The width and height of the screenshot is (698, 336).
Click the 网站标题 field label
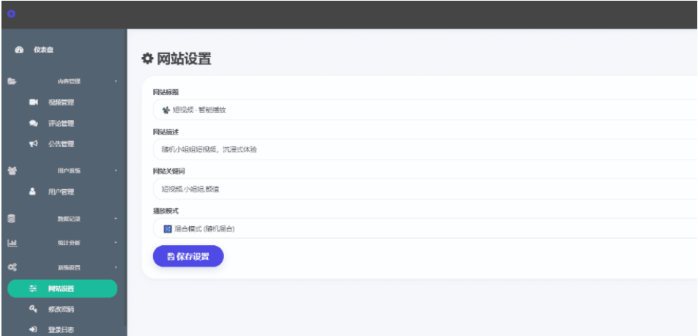point(166,92)
